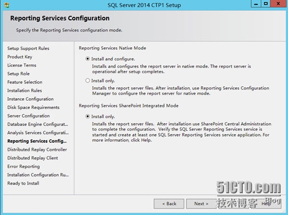Open the Product Key step

20,57
